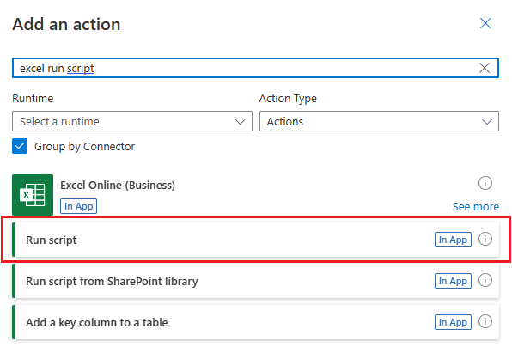Click the Excel Online (Business) connector icon

pyautogui.click(x=33, y=195)
